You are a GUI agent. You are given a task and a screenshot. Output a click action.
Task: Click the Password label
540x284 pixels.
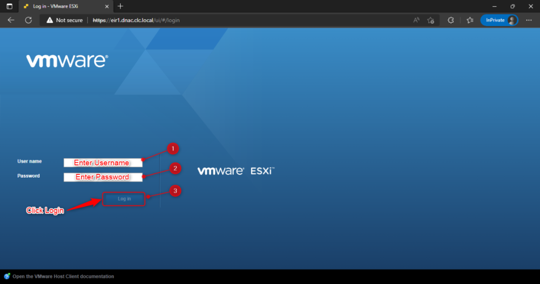click(29, 175)
